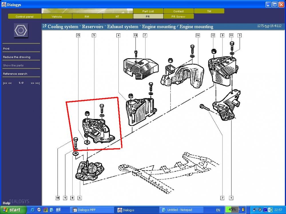
Task: Switch to the Vehicle tab
Action: [x=57, y=16]
